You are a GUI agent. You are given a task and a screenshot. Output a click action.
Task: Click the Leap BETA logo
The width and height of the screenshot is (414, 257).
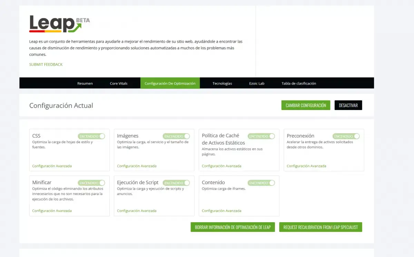(59, 24)
